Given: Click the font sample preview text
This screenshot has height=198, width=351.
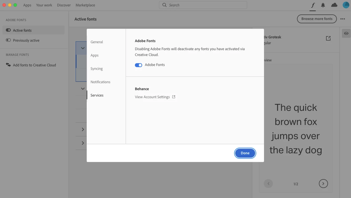Looking at the screenshot, I should pyautogui.click(x=296, y=129).
